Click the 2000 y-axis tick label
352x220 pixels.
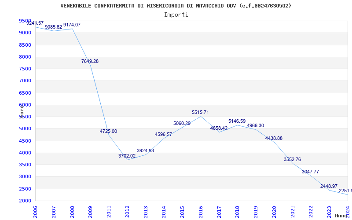[x=25, y=201]
